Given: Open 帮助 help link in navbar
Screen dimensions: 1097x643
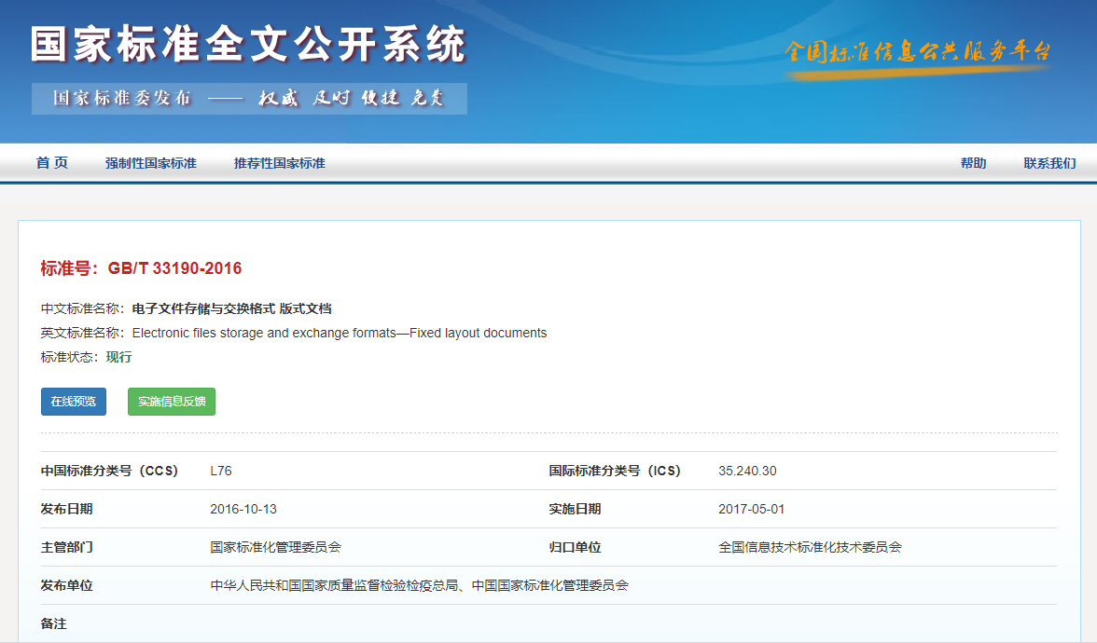Looking at the screenshot, I should (973, 163).
